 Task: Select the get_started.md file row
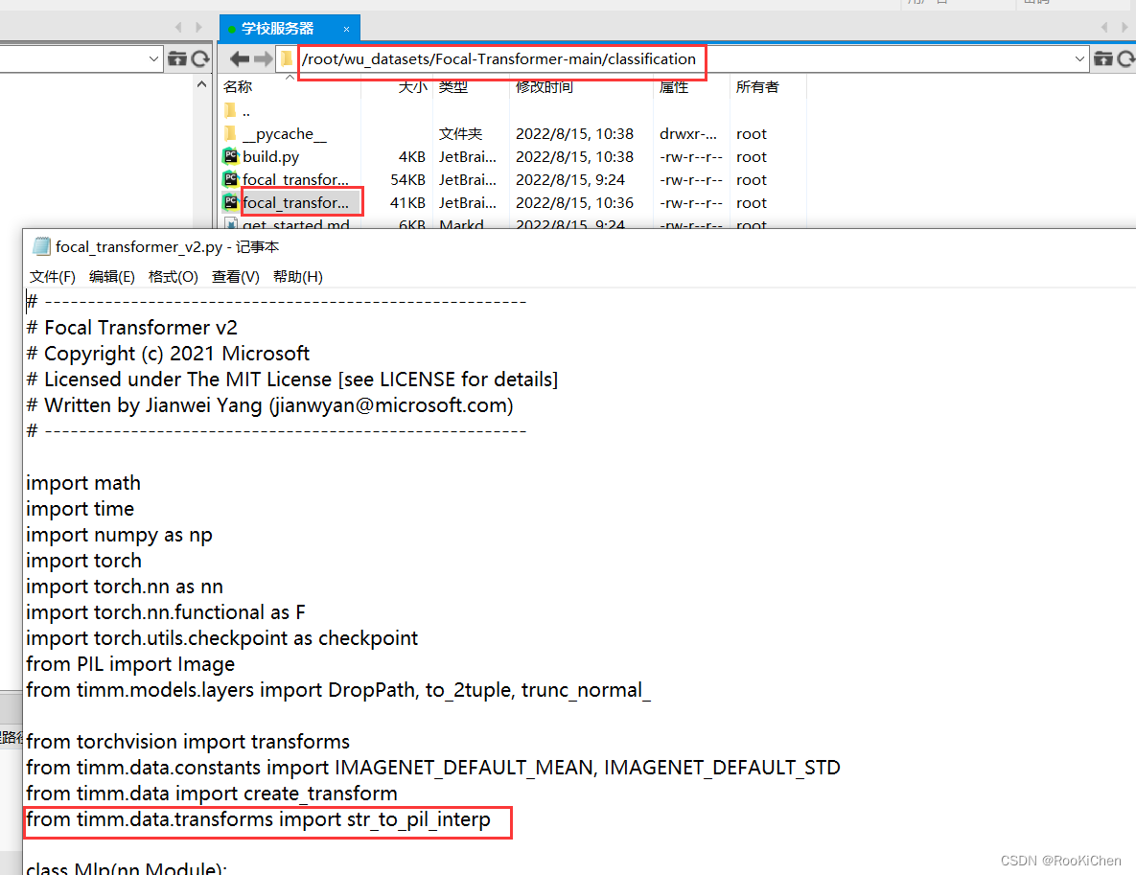513,224
